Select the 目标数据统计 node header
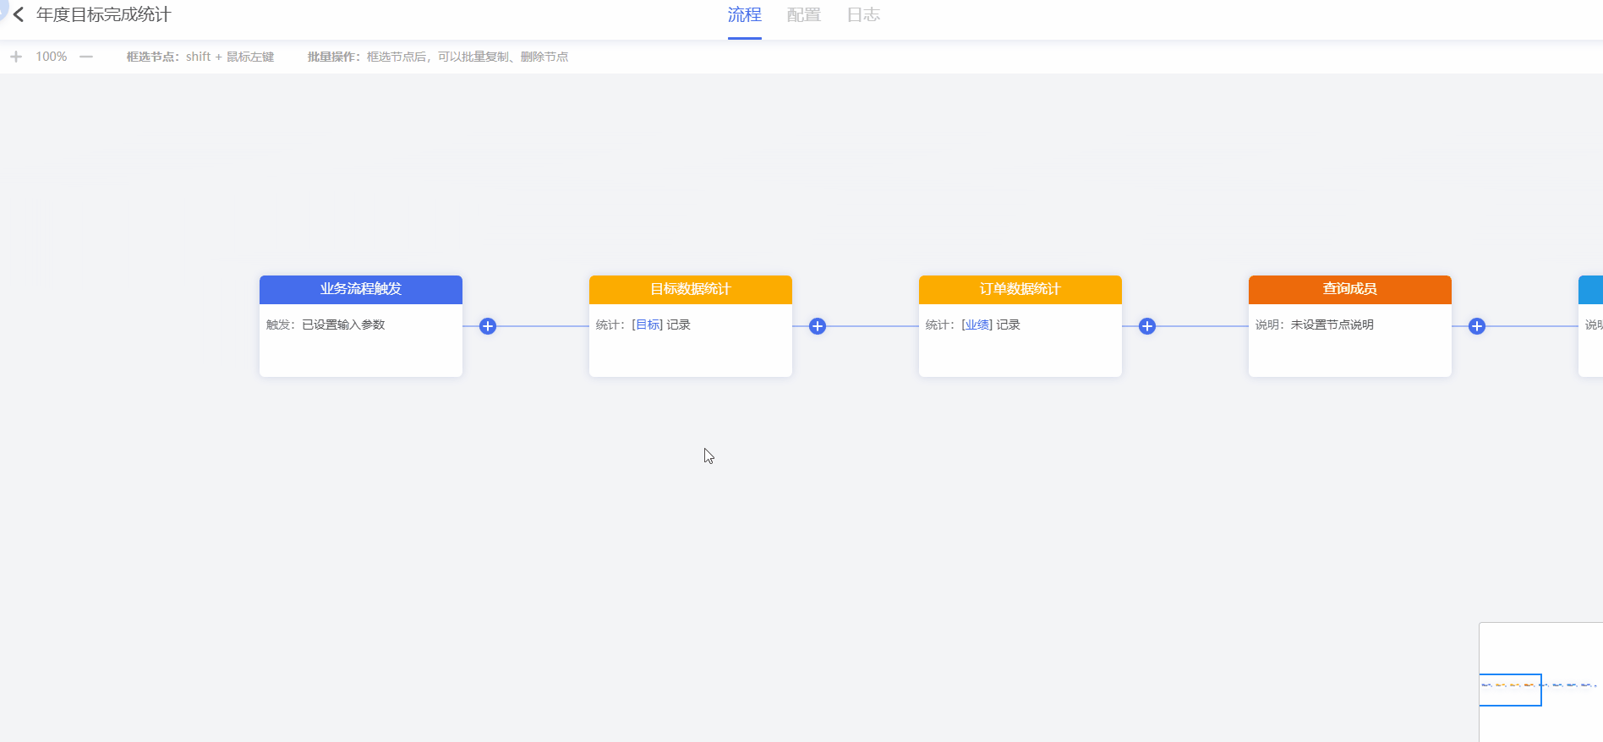 click(x=691, y=289)
